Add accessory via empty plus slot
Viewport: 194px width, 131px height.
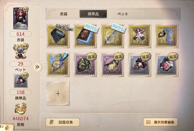[x=58, y=94]
